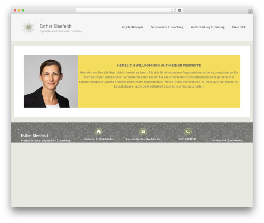The image size is (264, 223).
Task: Open the Über mich menu item
Action: point(239,27)
